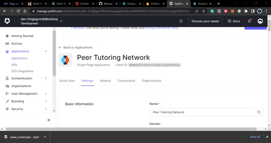This screenshot has height=143, width=271.
Task: Expand the Security section chevron
Action: click(46, 109)
